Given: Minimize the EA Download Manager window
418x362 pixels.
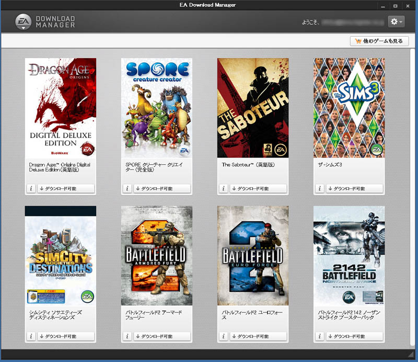Looking at the screenshot, I should (x=383, y=6).
